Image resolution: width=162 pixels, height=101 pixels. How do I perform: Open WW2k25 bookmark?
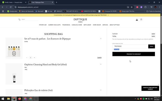click(x=58, y=11)
